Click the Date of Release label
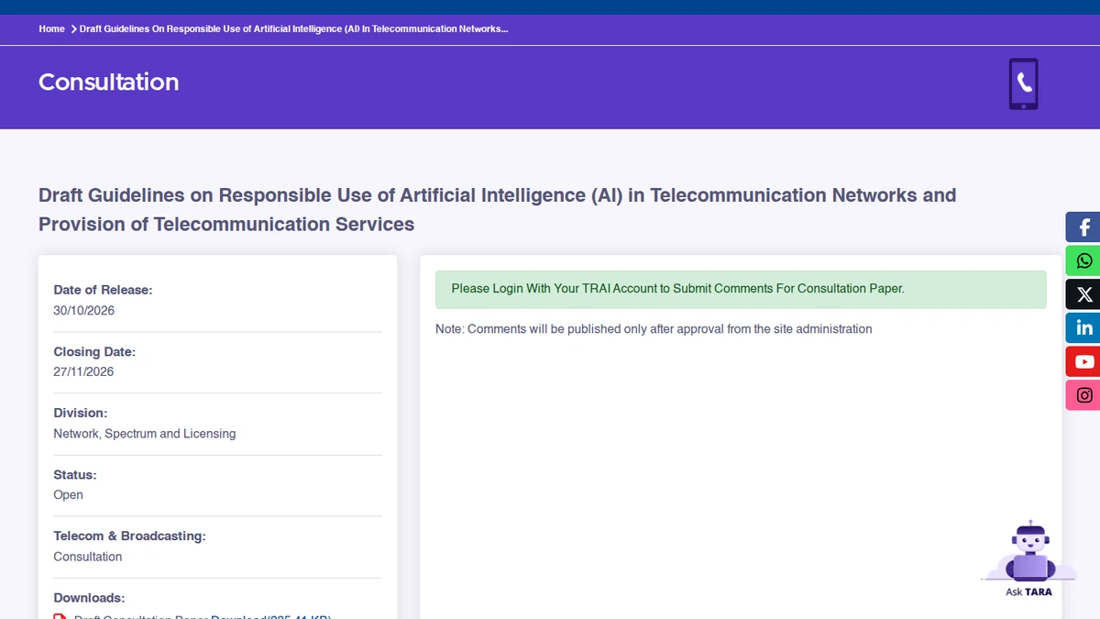1100x619 pixels. [x=103, y=290]
